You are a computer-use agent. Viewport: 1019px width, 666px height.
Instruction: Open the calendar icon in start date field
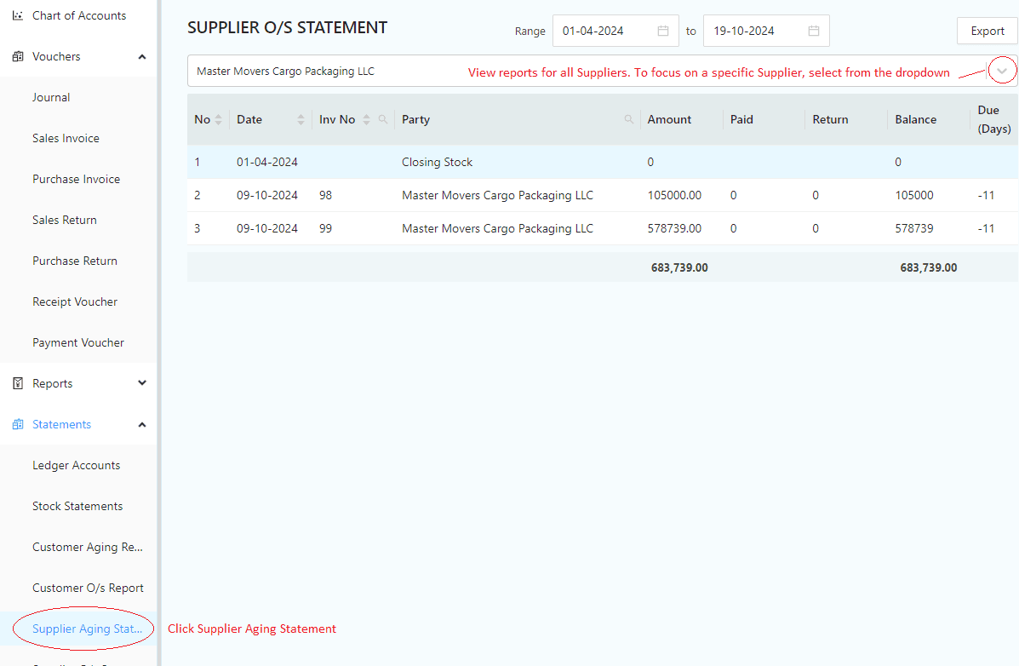coord(663,31)
